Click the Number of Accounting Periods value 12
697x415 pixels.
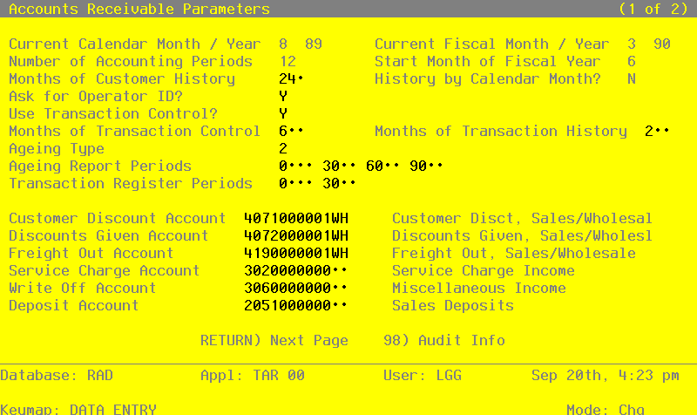288,61
